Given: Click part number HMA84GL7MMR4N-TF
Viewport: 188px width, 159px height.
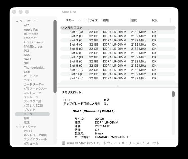Looking at the screenshot, I should (112, 137).
